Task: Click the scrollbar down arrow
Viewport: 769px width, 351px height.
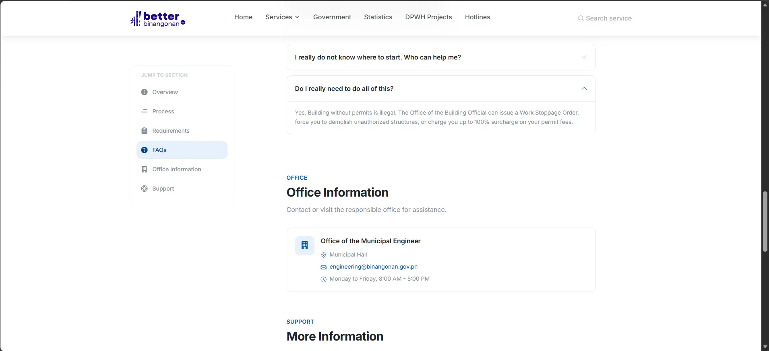Action: [765, 347]
